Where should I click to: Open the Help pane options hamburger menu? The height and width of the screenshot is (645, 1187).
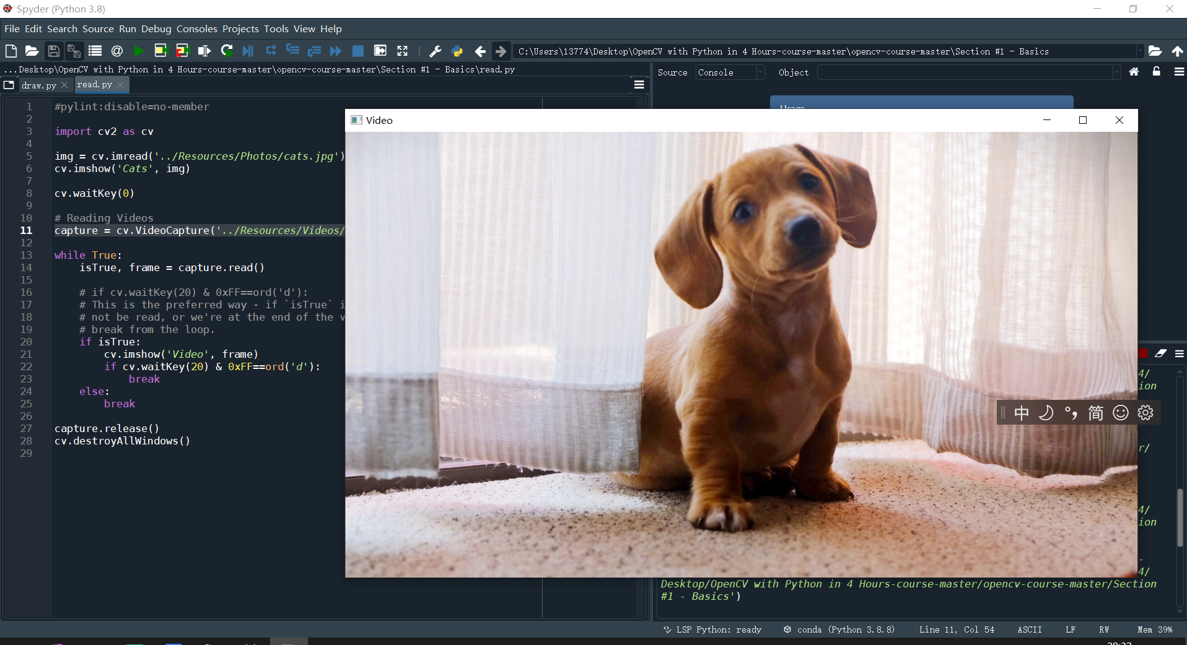pos(1179,72)
